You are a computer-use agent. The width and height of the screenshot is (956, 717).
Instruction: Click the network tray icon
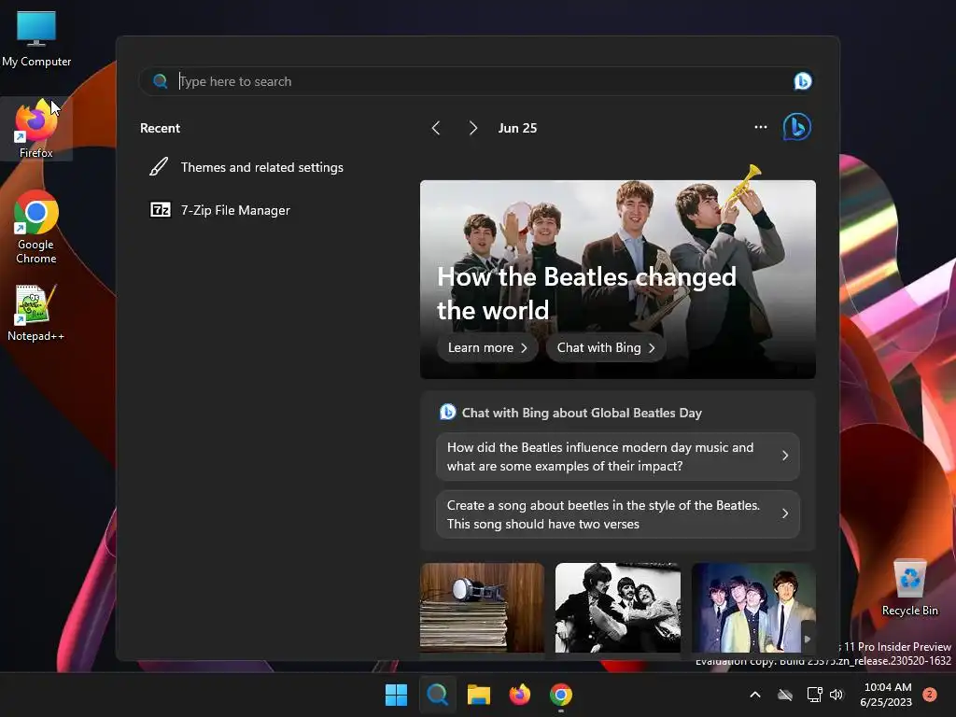(814, 695)
